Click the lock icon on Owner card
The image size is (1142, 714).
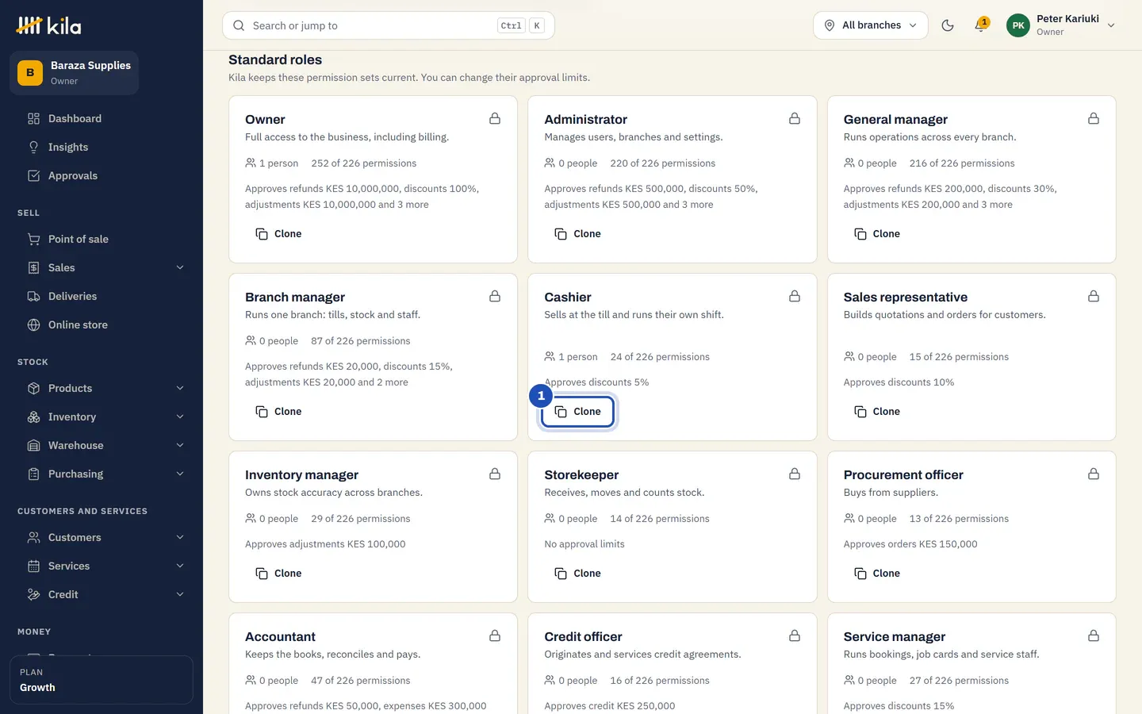(495, 119)
